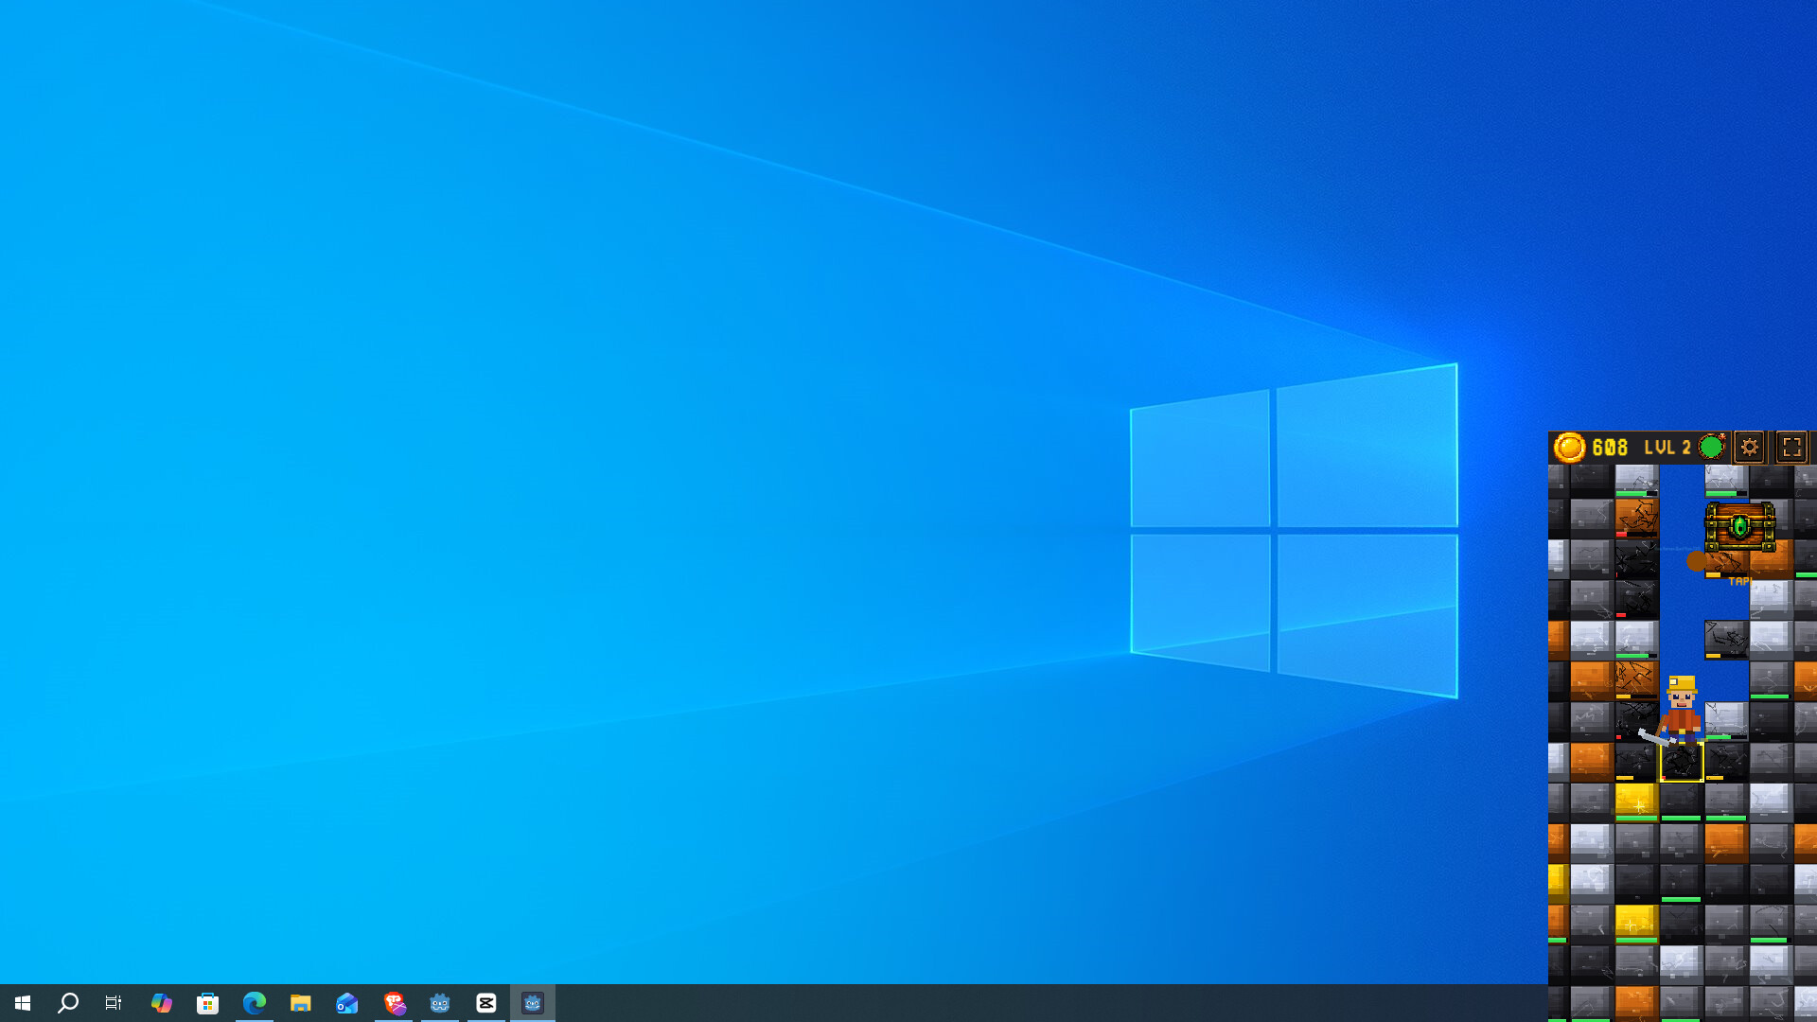Open taskbar Search
This screenshot has width=1817, height=1022.
coord(68,1003)
